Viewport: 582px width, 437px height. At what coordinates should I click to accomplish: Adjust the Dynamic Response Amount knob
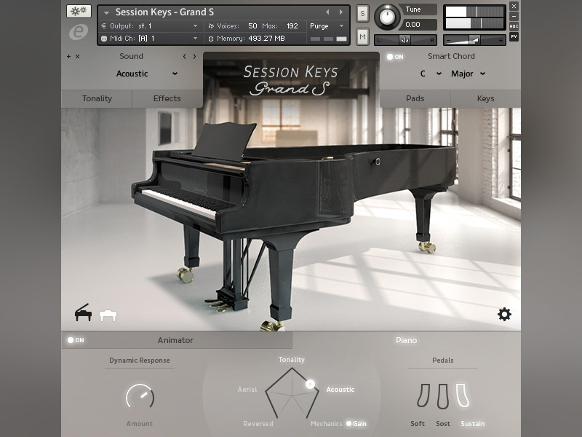pos(139,397)
